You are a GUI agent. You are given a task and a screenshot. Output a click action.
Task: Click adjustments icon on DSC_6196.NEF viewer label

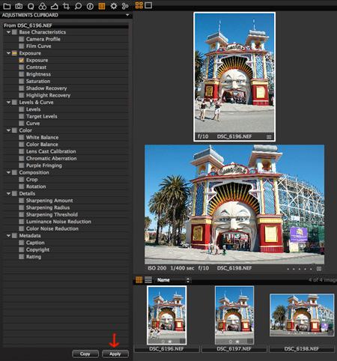tap(269, 137)
